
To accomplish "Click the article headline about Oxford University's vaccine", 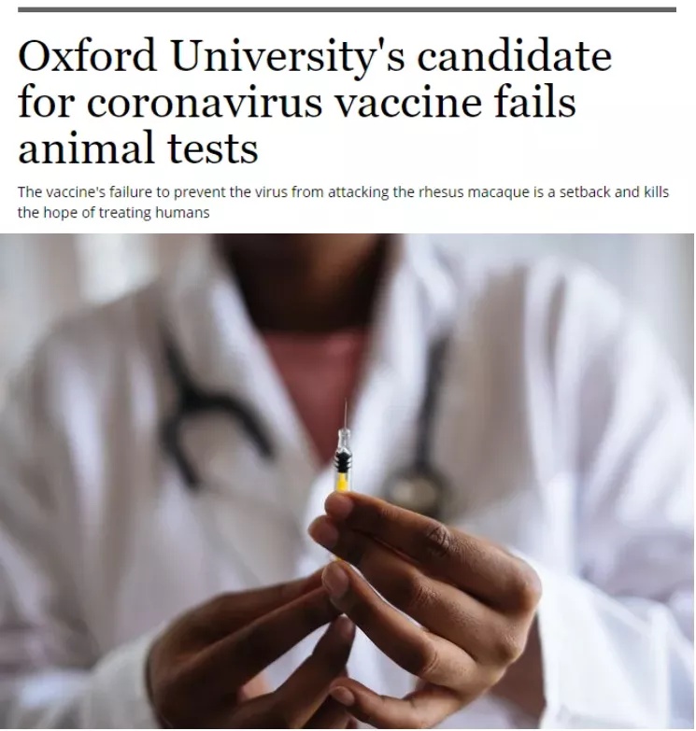I will (315, 101).
